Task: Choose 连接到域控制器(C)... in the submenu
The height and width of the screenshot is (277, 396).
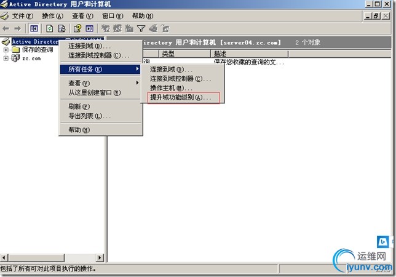Action: [183, 79]
